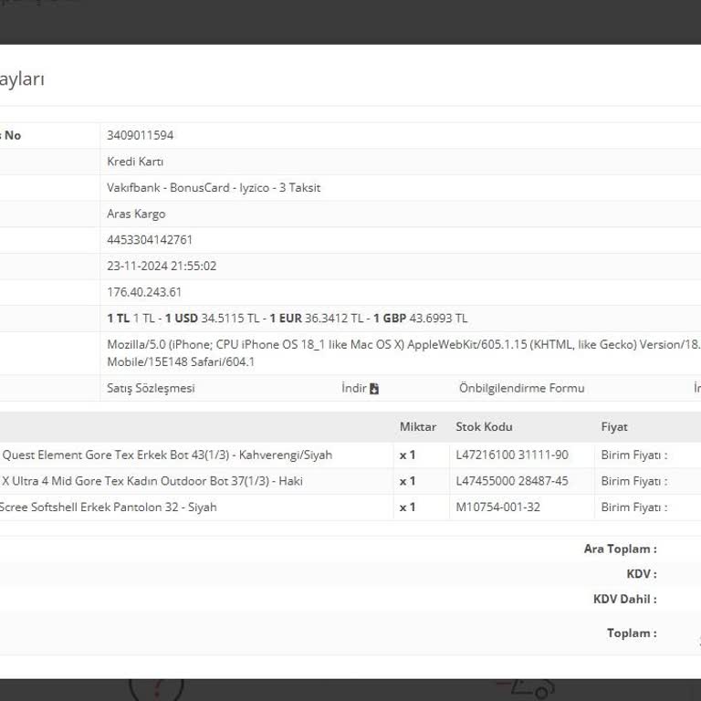The image size is (701, 701).
Task: Click the Kredi Kartı payment type
Action: pyautogui.click(x=135, y=162)
